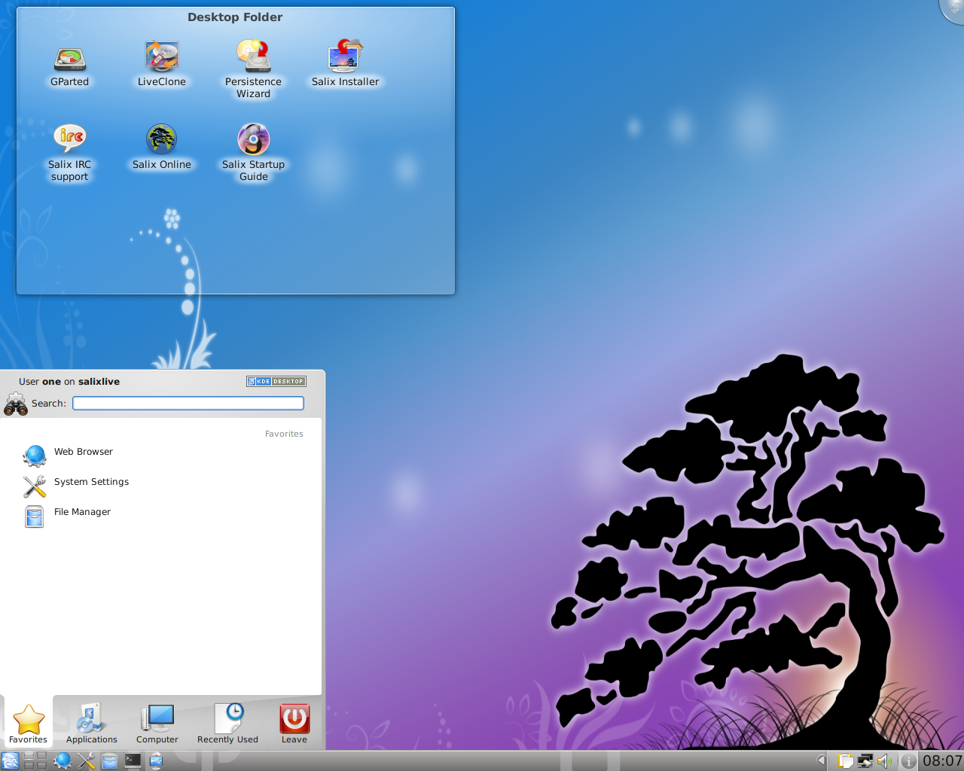Launch web browser from taskbar globe icon
The height and width of the screenshot is (771, 964).
coord(63,761)
